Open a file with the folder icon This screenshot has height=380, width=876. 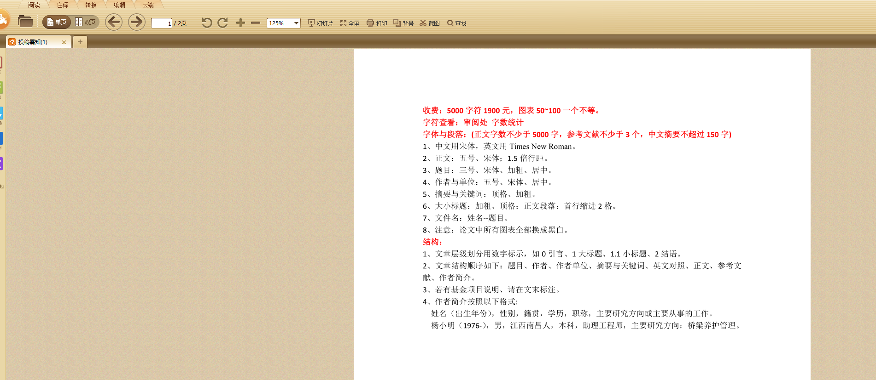pos(25,22)
